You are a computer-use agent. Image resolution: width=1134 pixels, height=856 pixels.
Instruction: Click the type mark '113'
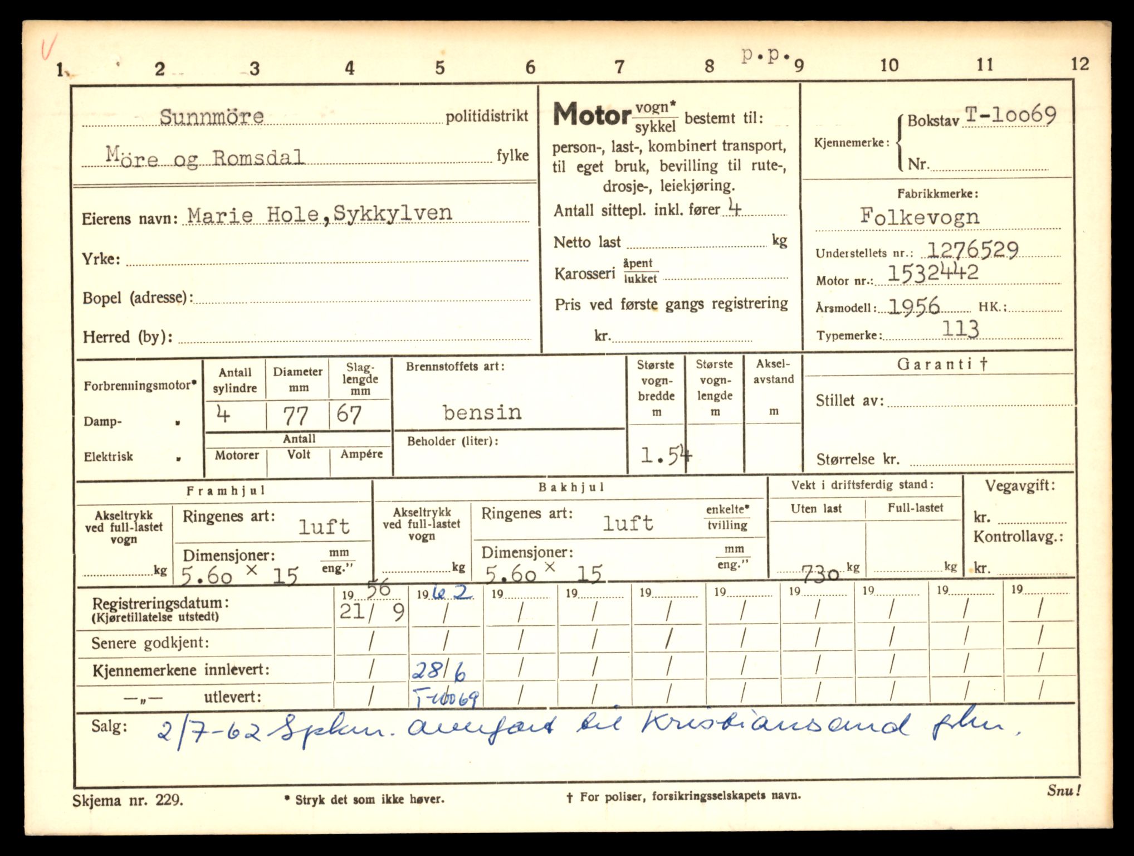tap(960, 328)
